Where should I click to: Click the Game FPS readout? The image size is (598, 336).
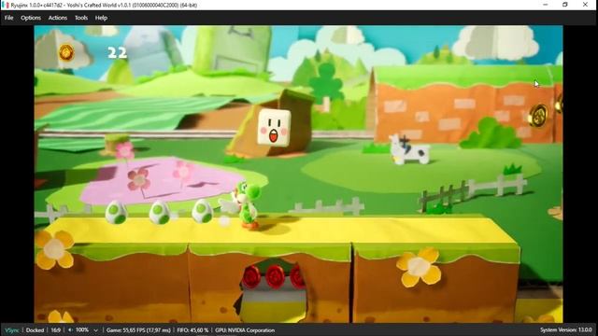click(138, 330)
